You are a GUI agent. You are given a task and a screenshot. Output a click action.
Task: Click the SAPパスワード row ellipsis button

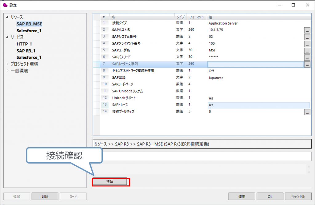coord(307,57)
